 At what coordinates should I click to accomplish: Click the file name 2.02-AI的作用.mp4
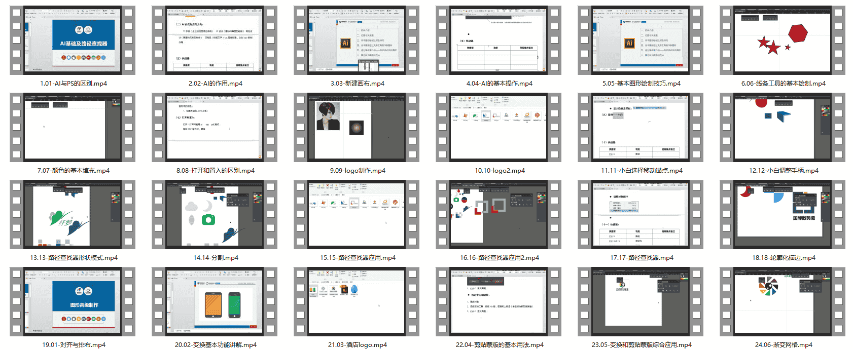[x=216, y=84]
